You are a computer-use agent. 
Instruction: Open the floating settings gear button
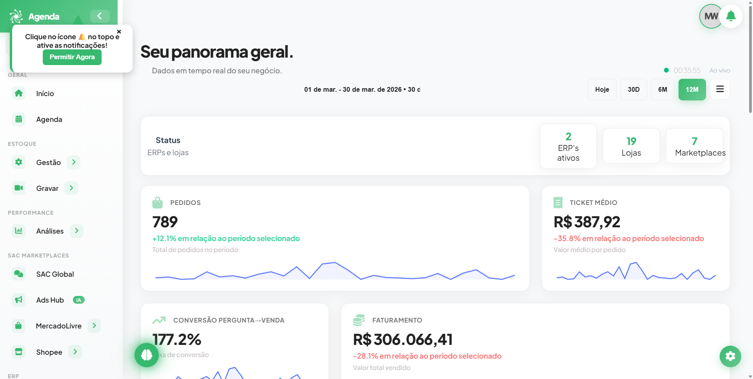point(730,356)
